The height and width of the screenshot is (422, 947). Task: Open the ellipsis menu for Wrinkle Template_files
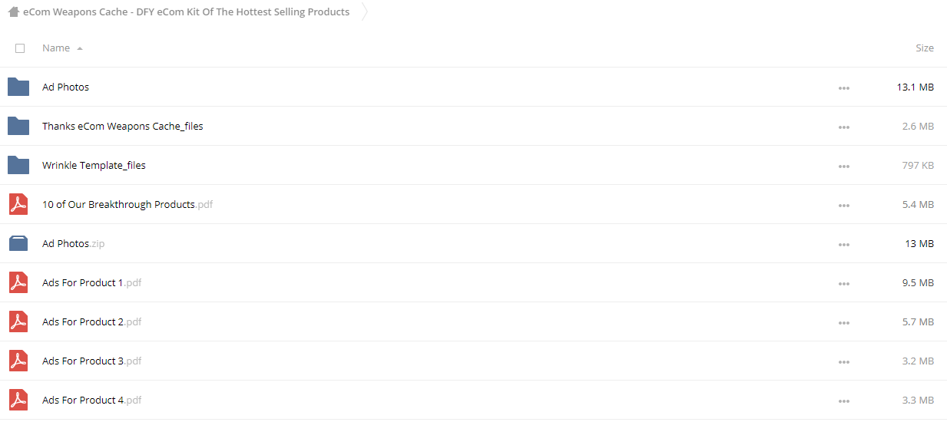(x=844, y=166)
